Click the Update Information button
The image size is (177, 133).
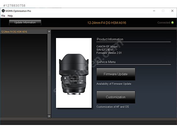point(25,23)
